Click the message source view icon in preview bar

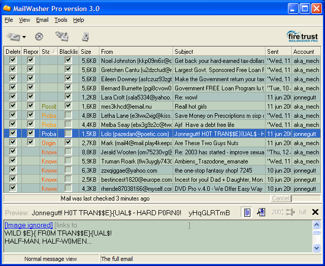pos(261,212)
